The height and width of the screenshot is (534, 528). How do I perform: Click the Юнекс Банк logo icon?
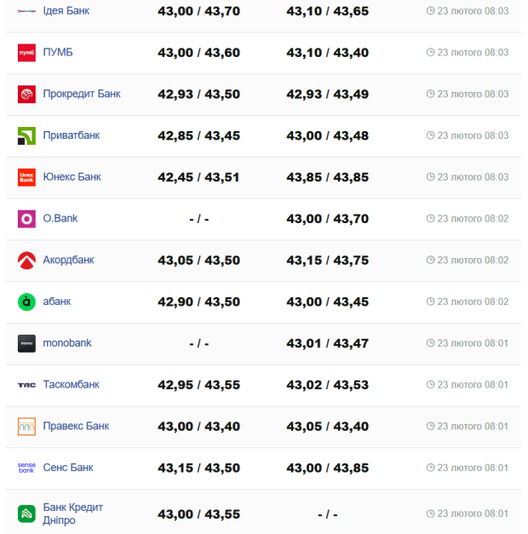[x=26, y=177]
